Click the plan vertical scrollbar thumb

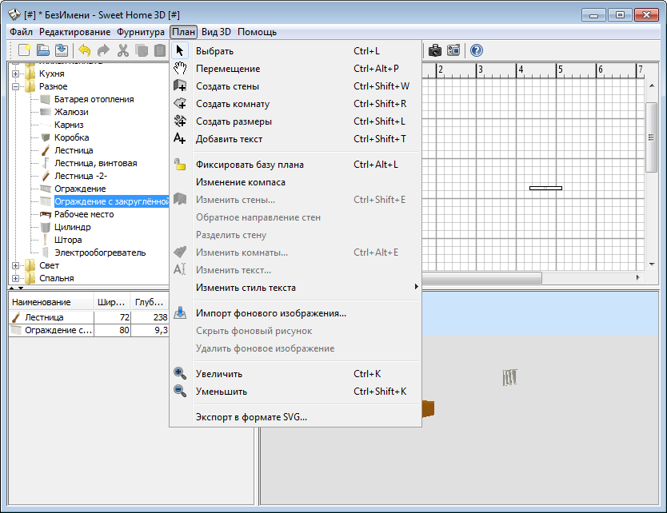[x=651, y=137]
